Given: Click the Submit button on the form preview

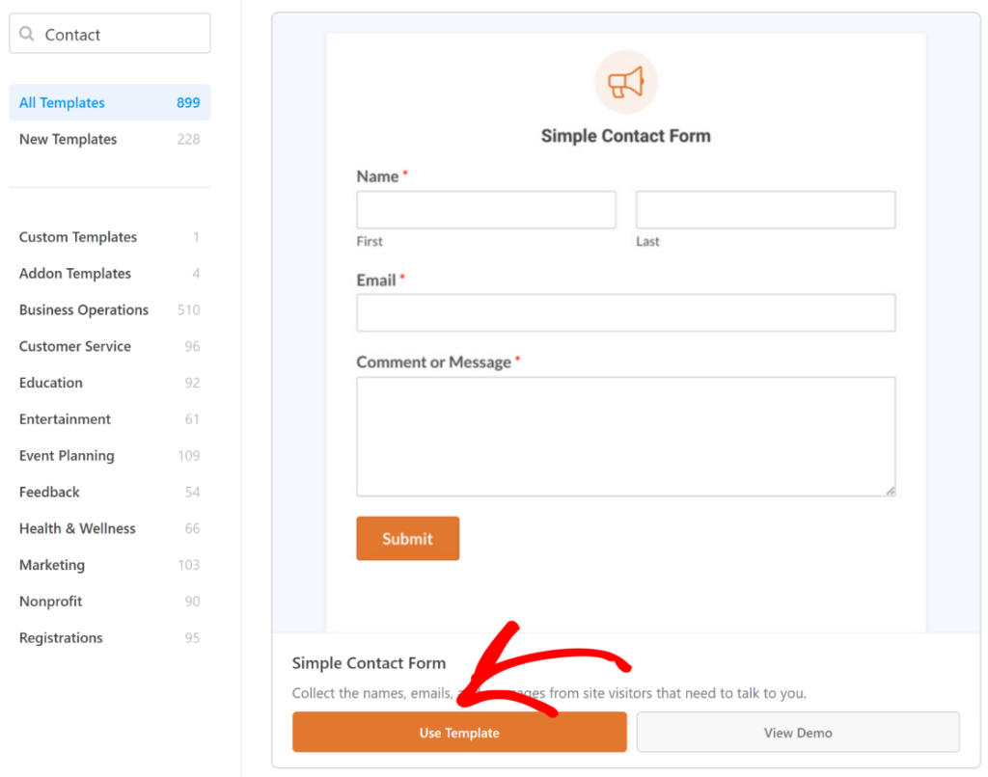Looking at the screenshot, I should [407, 539].
